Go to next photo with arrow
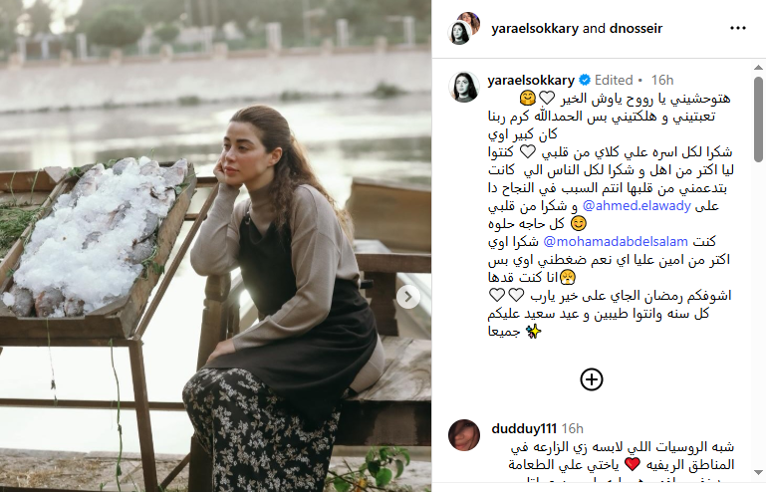The image size is (766, 492). point(408,297)
